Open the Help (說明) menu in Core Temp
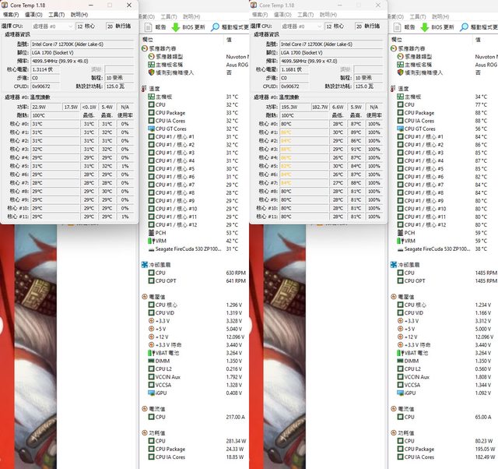Image resolution: width=498 pixels, height=469 pixels. pos(79,14)
